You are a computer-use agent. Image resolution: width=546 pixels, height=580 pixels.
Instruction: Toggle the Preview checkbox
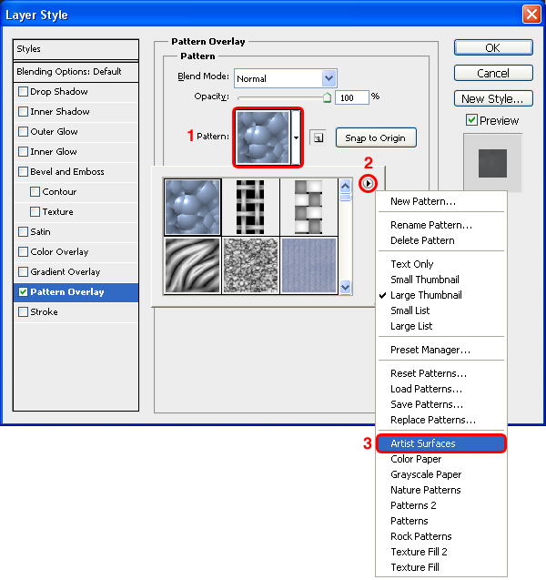coord(471,120)
